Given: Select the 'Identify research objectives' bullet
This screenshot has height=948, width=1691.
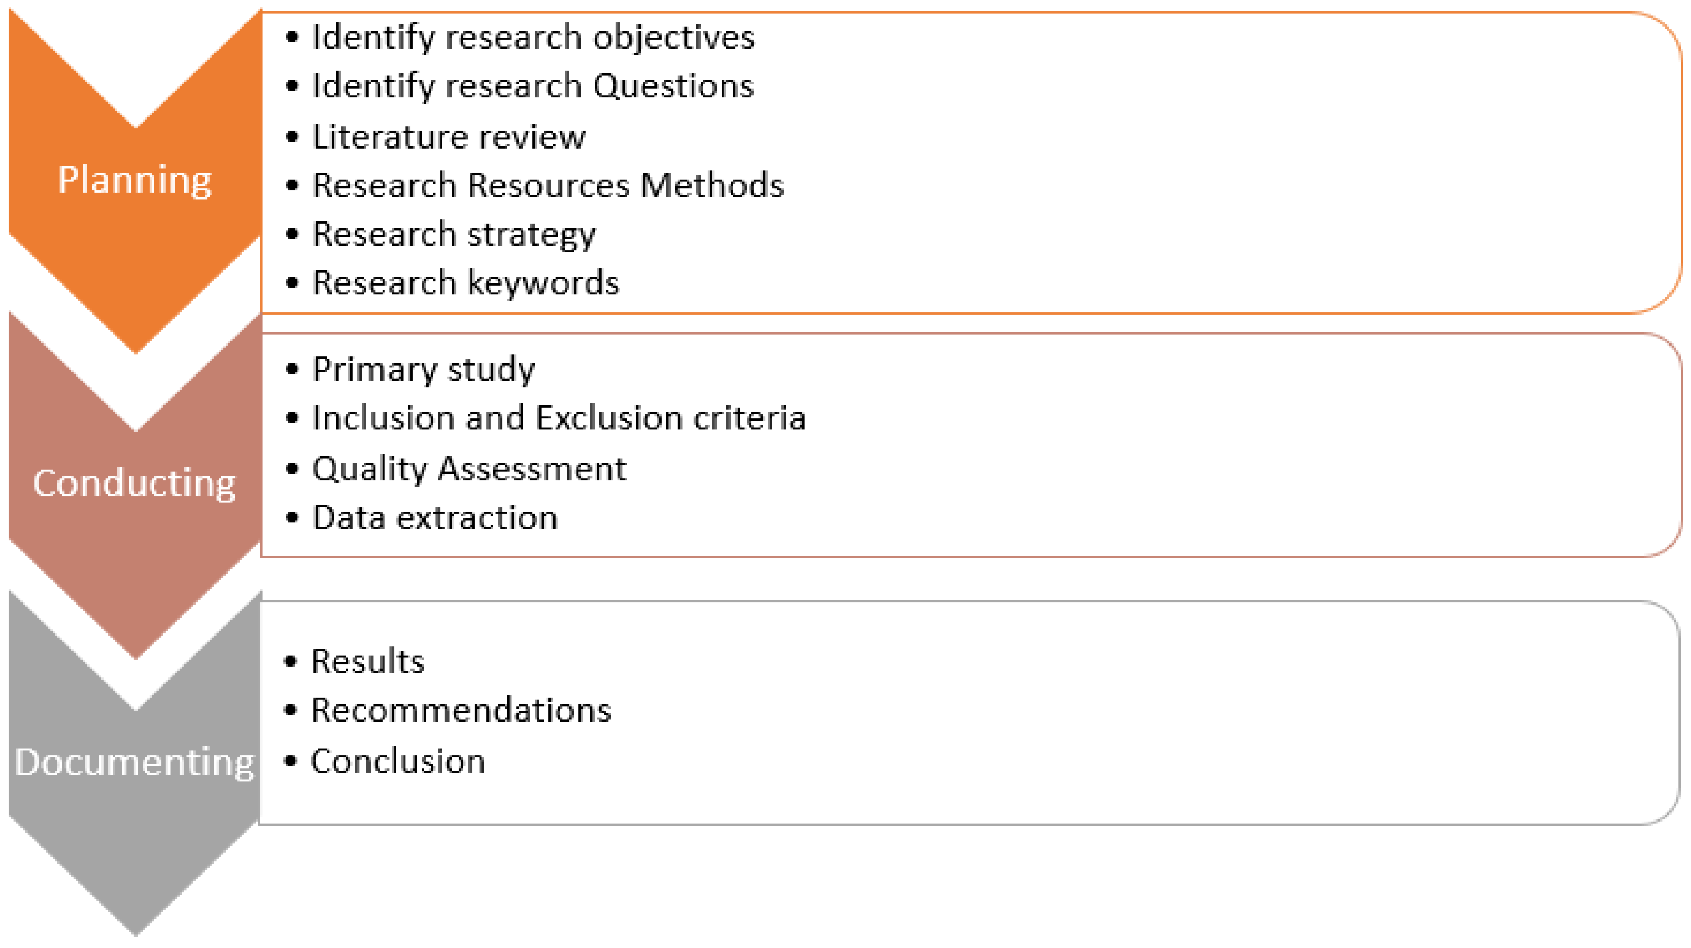Looking at the screenshot, I should click(x=533, y=37).
